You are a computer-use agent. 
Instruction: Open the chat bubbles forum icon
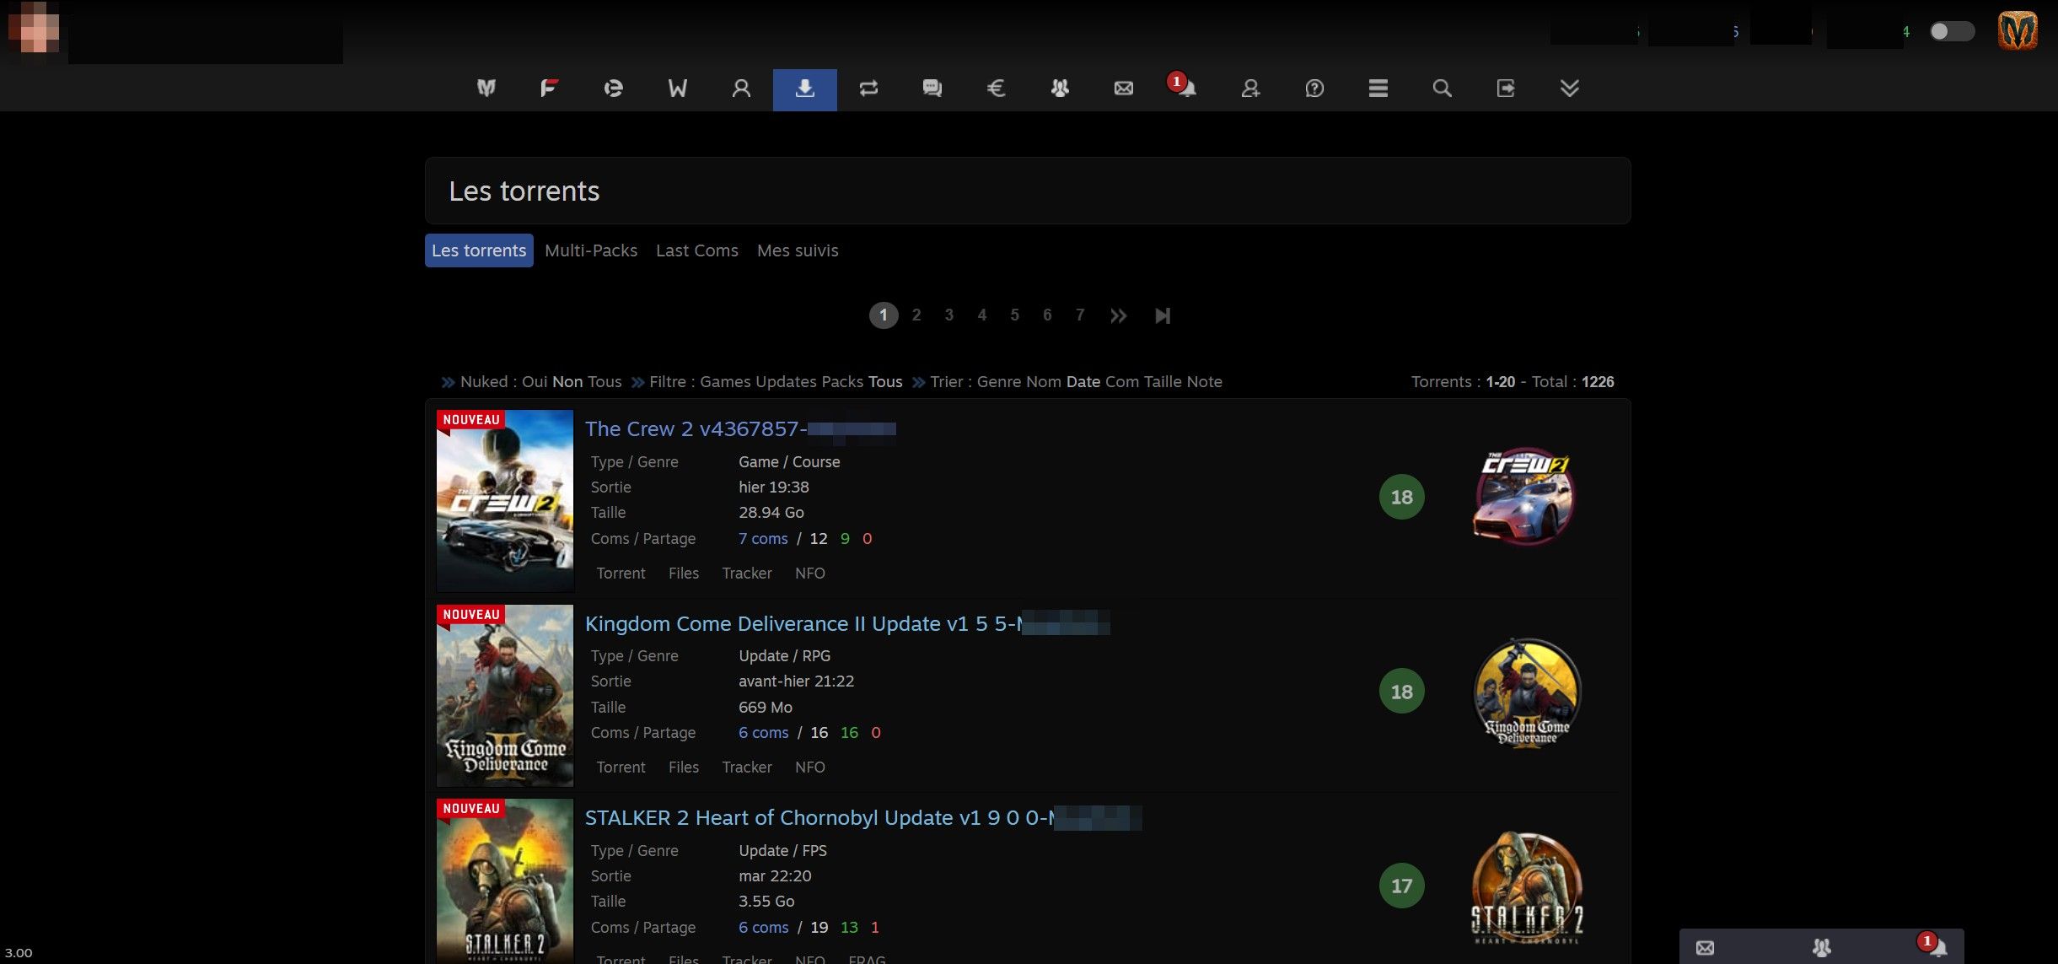tap(932, 89)
